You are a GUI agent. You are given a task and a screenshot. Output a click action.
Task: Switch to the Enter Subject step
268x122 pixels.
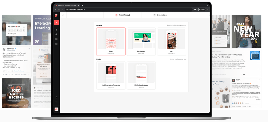point(160,15)
